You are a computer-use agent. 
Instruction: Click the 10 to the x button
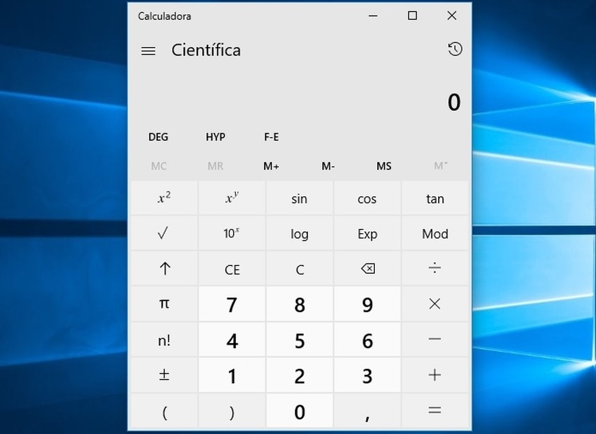[x=231, y=234]
